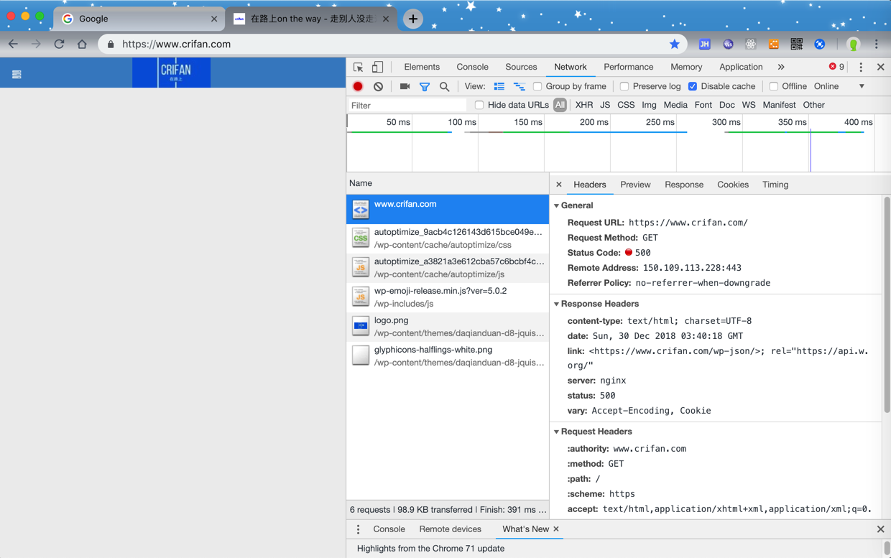Filter requests by Img type
Viewport: 891px width, 558px height.
point(649,105)
